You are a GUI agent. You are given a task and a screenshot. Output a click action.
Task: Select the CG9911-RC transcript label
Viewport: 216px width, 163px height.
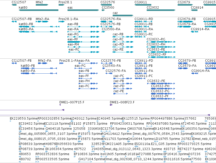click(144, 34)
